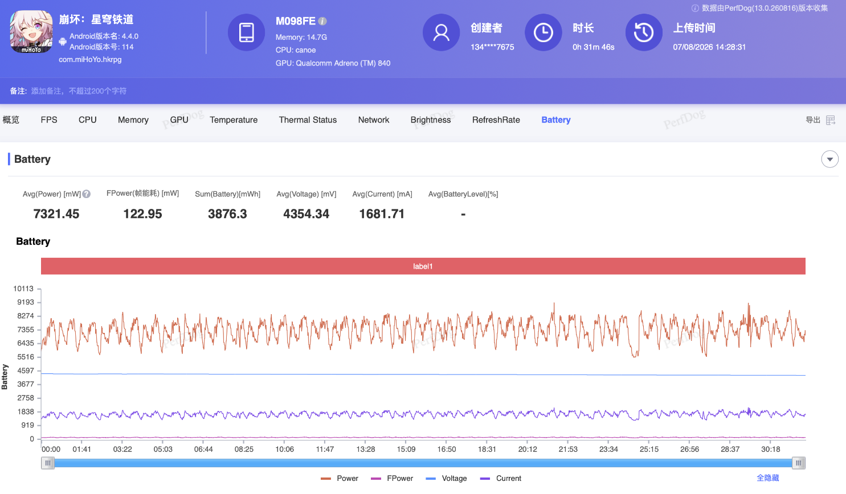The width and height of the screenshot is (846, 494).
Task: Collapse the Battery section with the arrow button
Action: pos(830,159)
